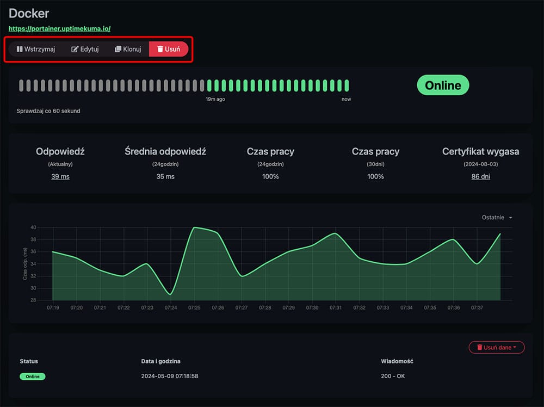Click the Docker monitor title
The image size is (544, 407).
[x=28, y=13]
